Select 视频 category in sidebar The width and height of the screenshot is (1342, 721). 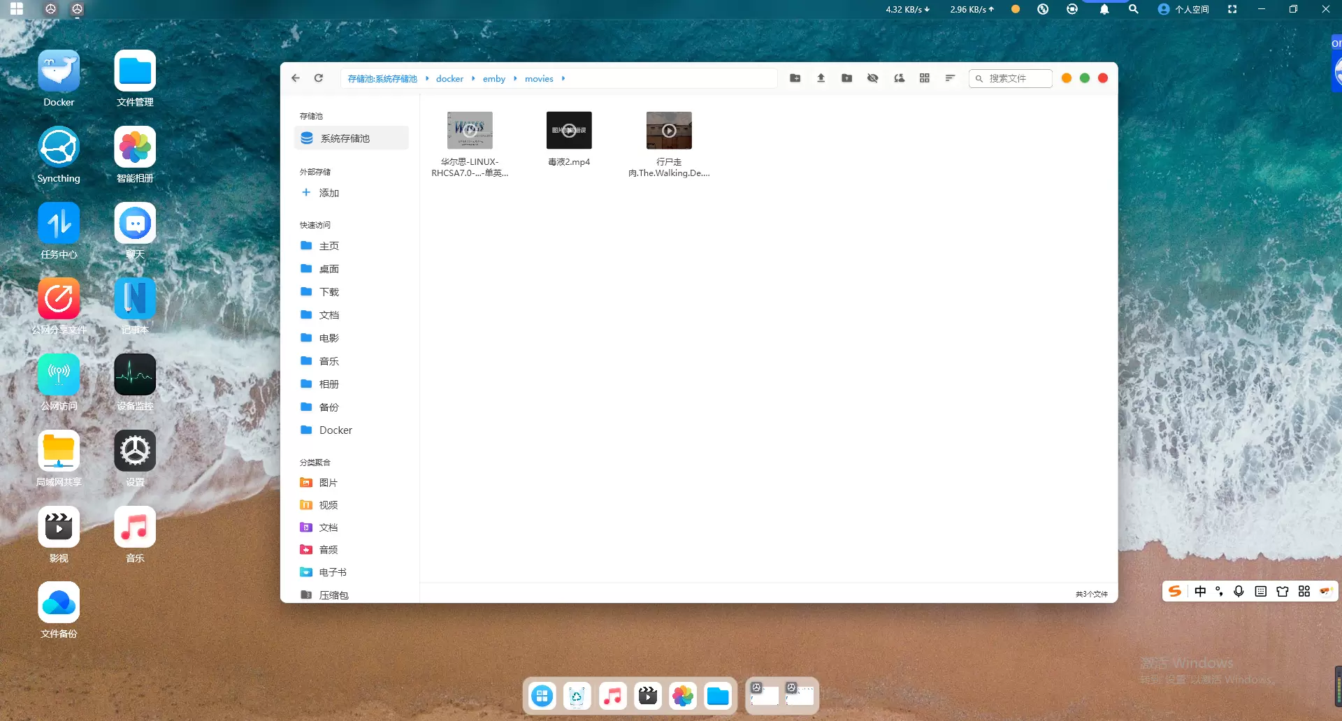pos(328,505)
